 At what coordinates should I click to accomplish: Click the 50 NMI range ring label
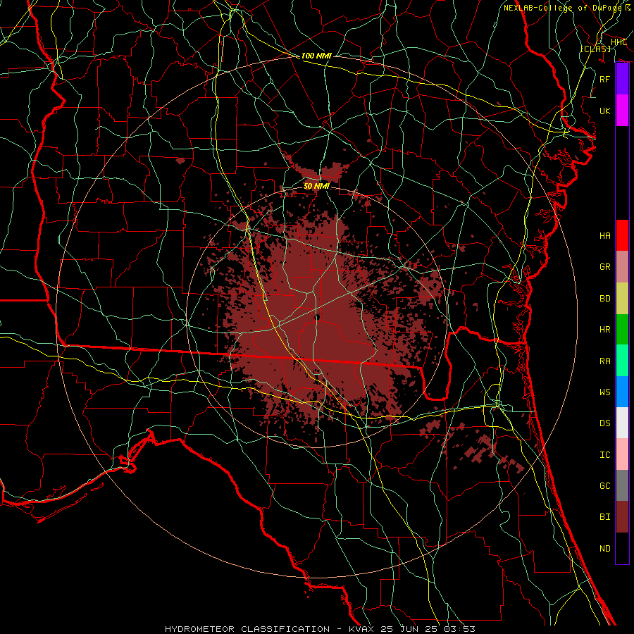(316, 186)
